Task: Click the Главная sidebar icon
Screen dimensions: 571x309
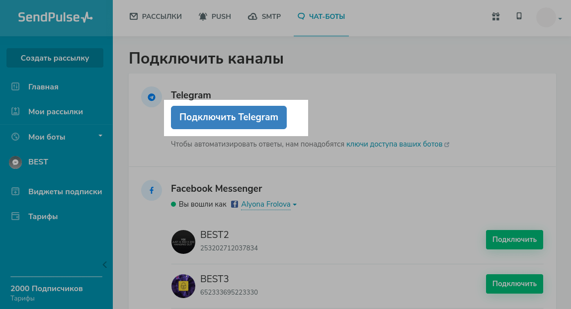Action: coord(15,86)
